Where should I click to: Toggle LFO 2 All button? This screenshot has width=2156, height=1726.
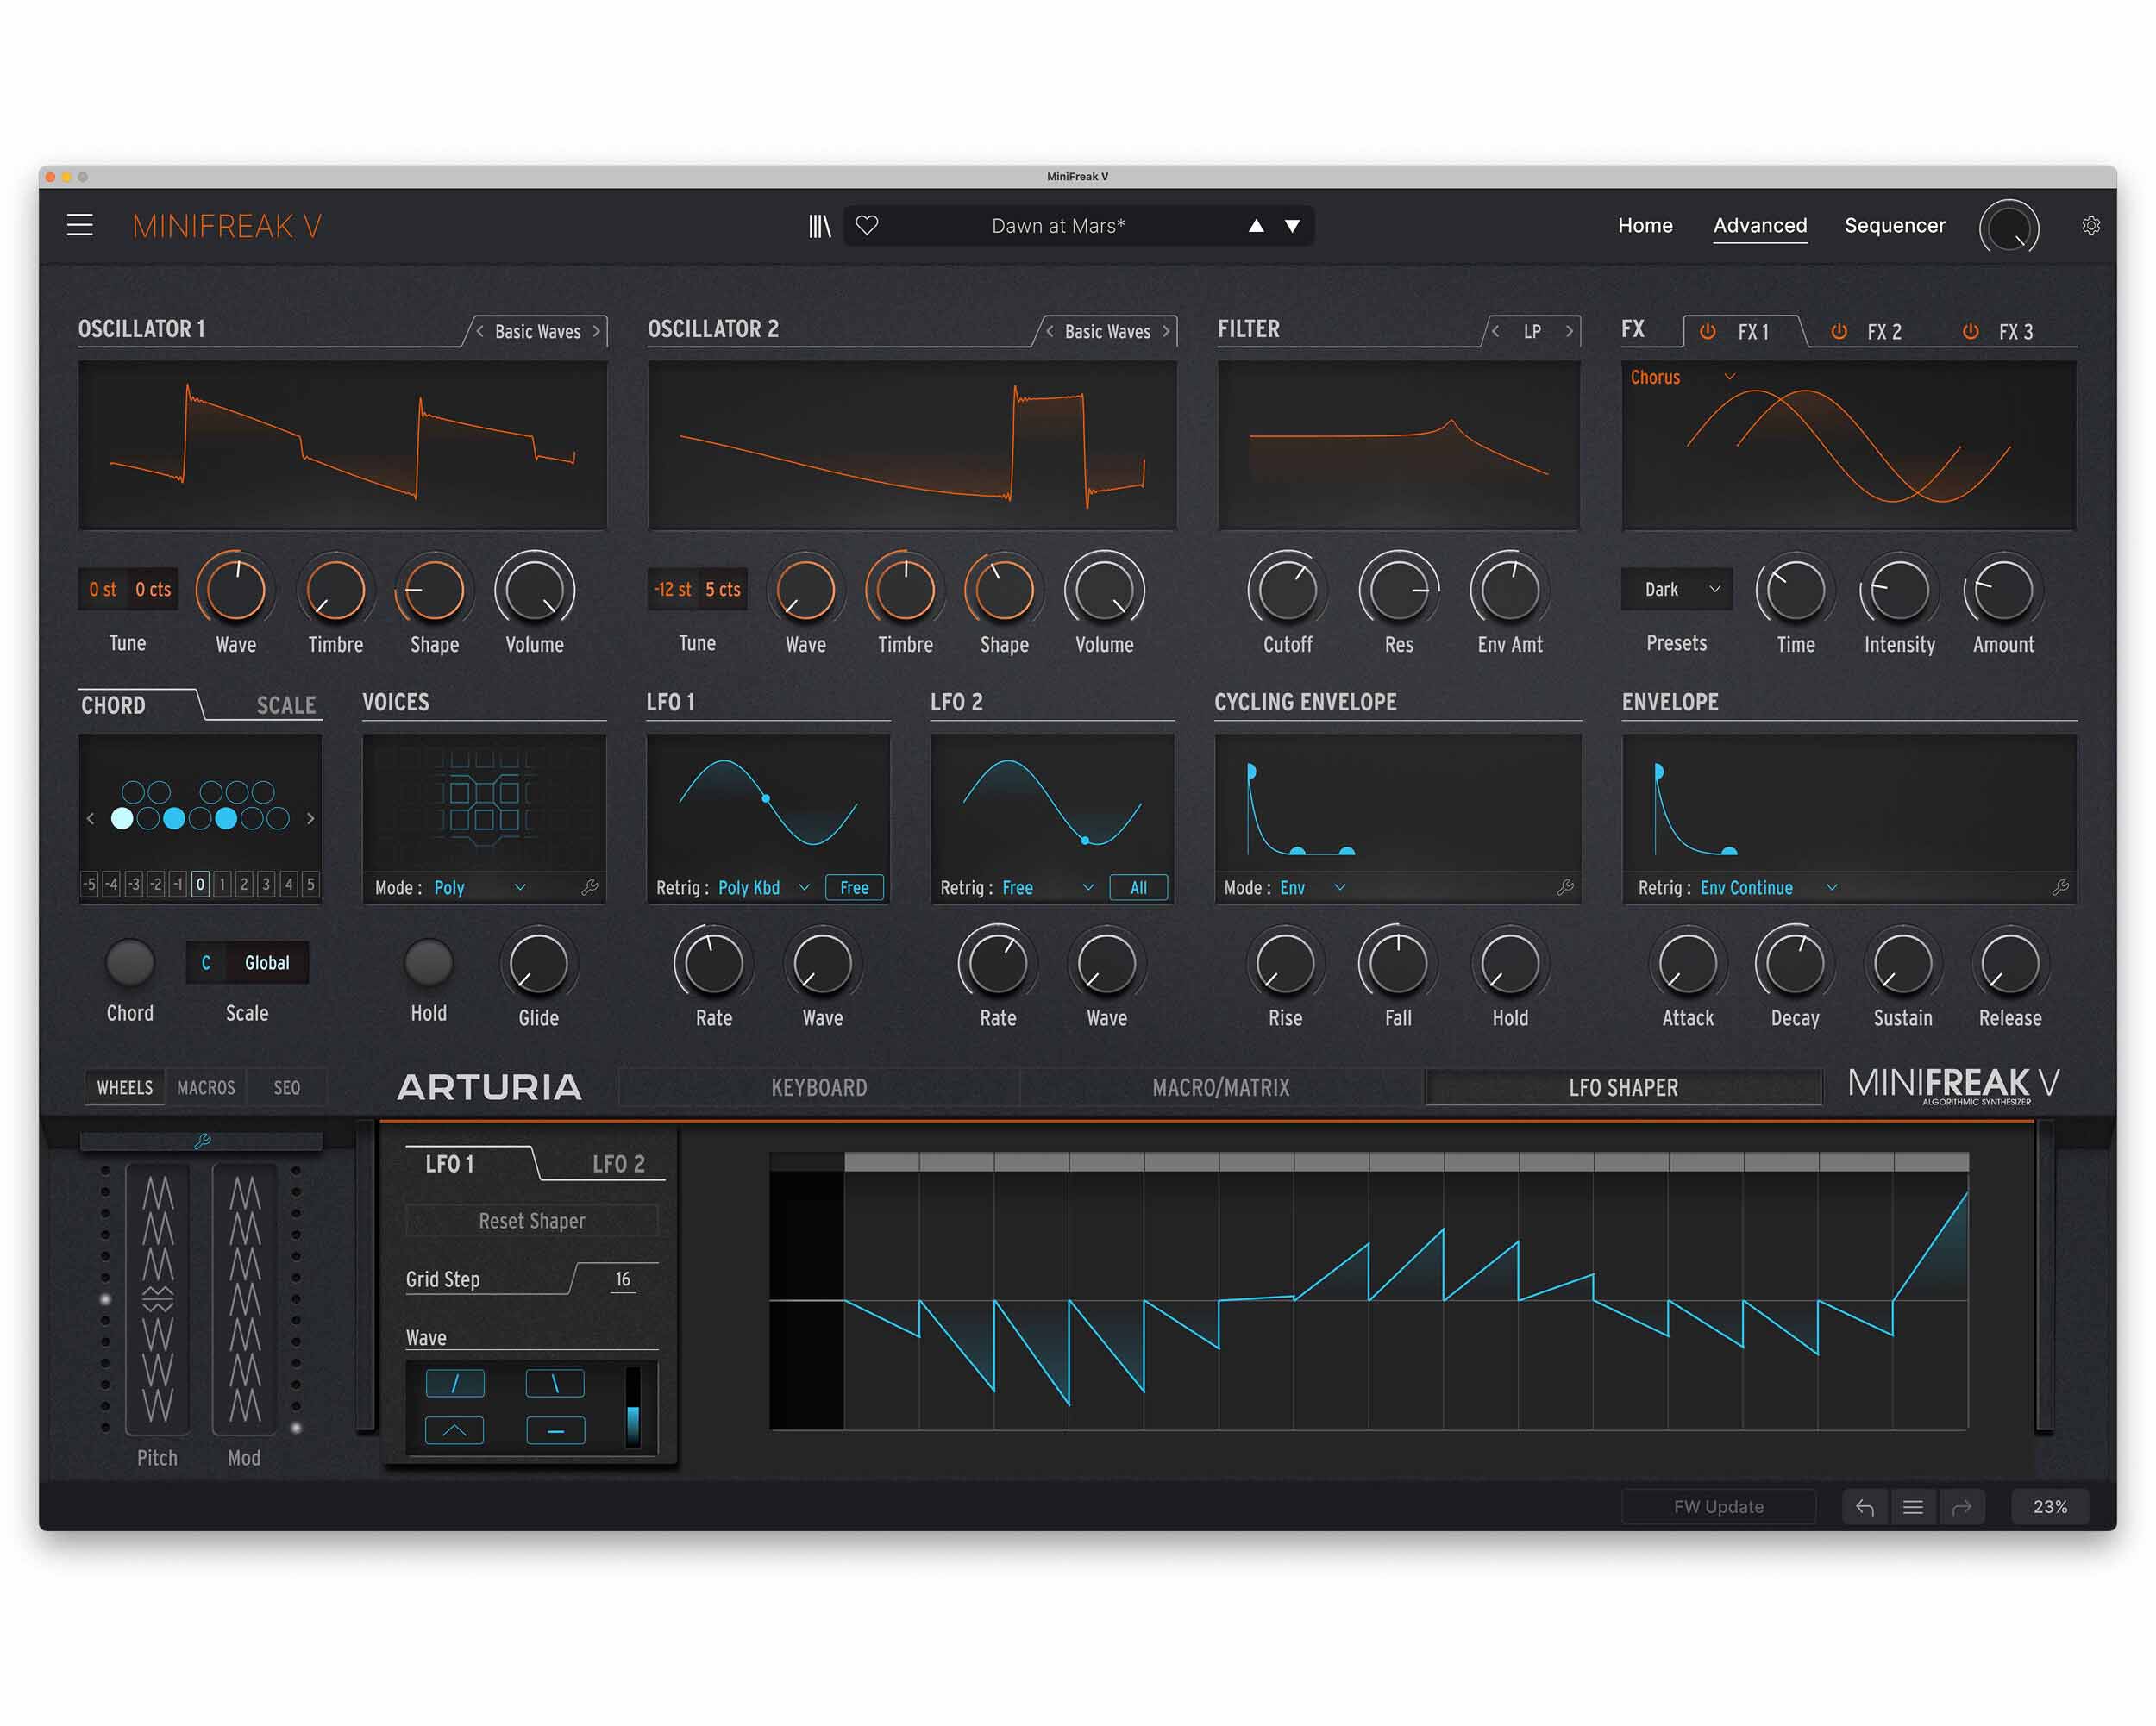click(1139, 887)
